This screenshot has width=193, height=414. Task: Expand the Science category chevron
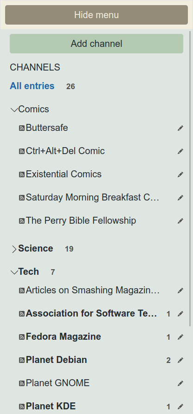(14, 249)
